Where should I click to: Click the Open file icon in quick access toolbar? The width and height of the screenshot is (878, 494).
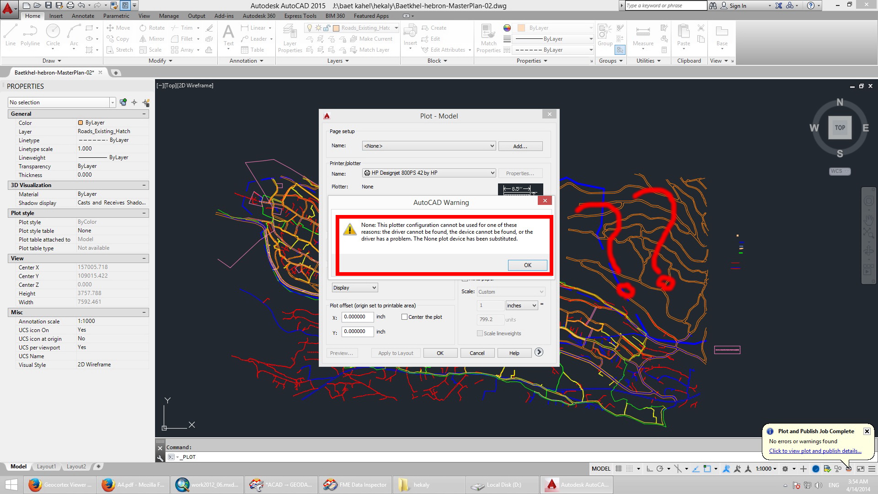37,5
